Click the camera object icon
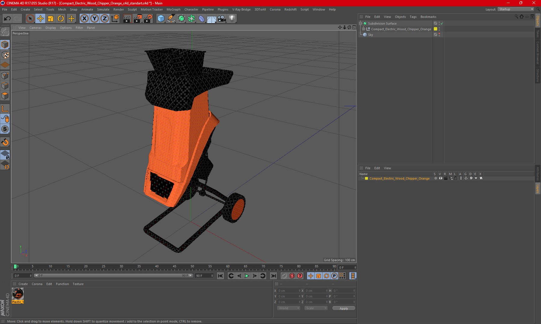541x324 pixels. click(x=222, y=19)
